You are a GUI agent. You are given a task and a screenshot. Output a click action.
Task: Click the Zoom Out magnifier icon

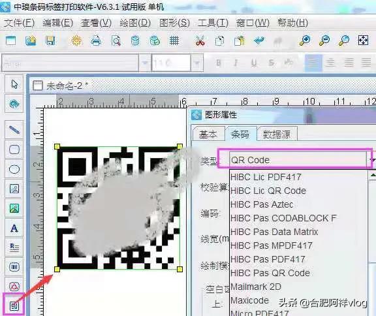[324, 40]
